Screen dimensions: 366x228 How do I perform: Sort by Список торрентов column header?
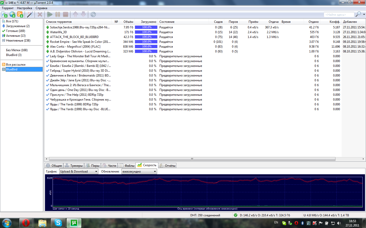(x=78, y=22)
